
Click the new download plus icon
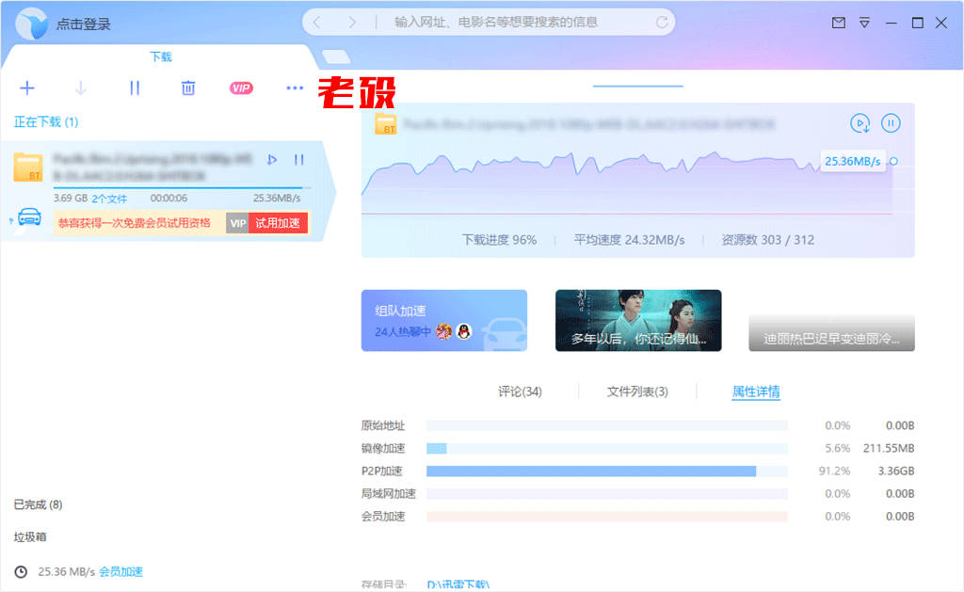click(x=27, y=88)
